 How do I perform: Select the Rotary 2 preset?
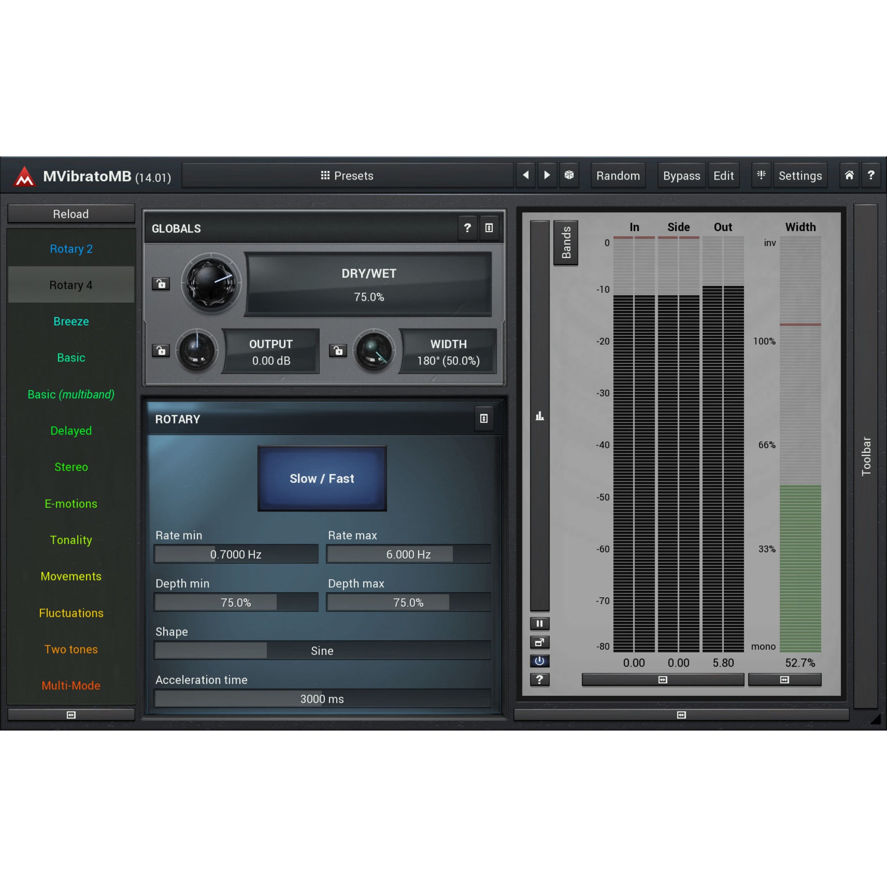71,249
